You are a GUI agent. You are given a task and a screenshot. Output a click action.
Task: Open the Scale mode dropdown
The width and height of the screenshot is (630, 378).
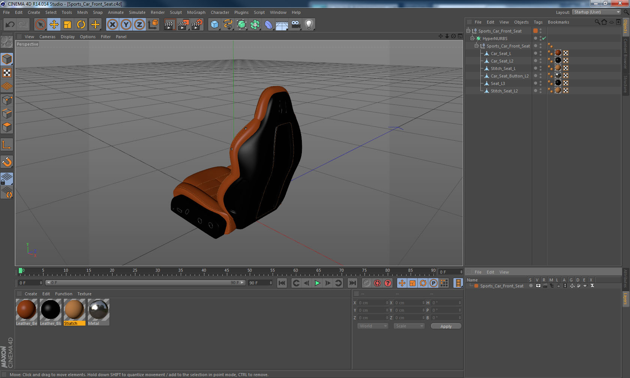click(x=409, y=326)
